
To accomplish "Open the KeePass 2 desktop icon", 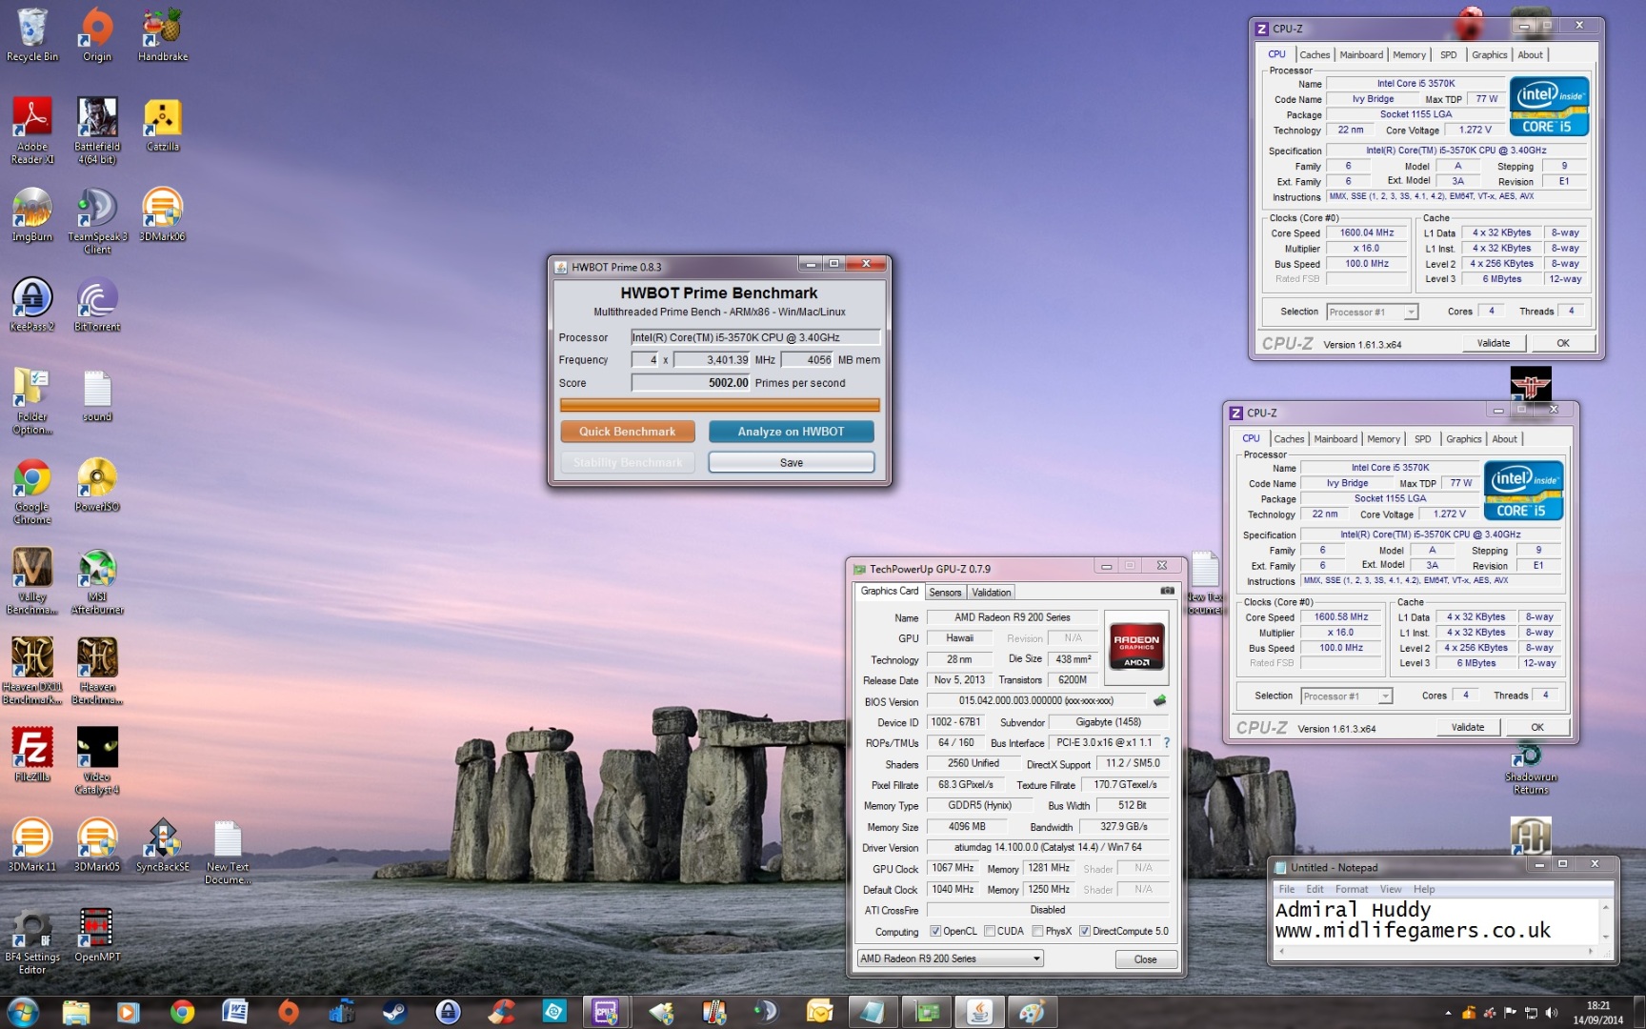I will click(x=32, y=305).
